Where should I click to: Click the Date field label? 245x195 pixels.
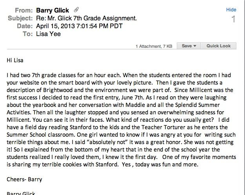tap(25, 26)
